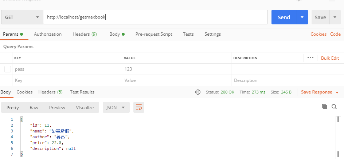This screenshot has width=344, height=159.
Task: Click the "price": 22.0 line
Action: pos(47,143)
